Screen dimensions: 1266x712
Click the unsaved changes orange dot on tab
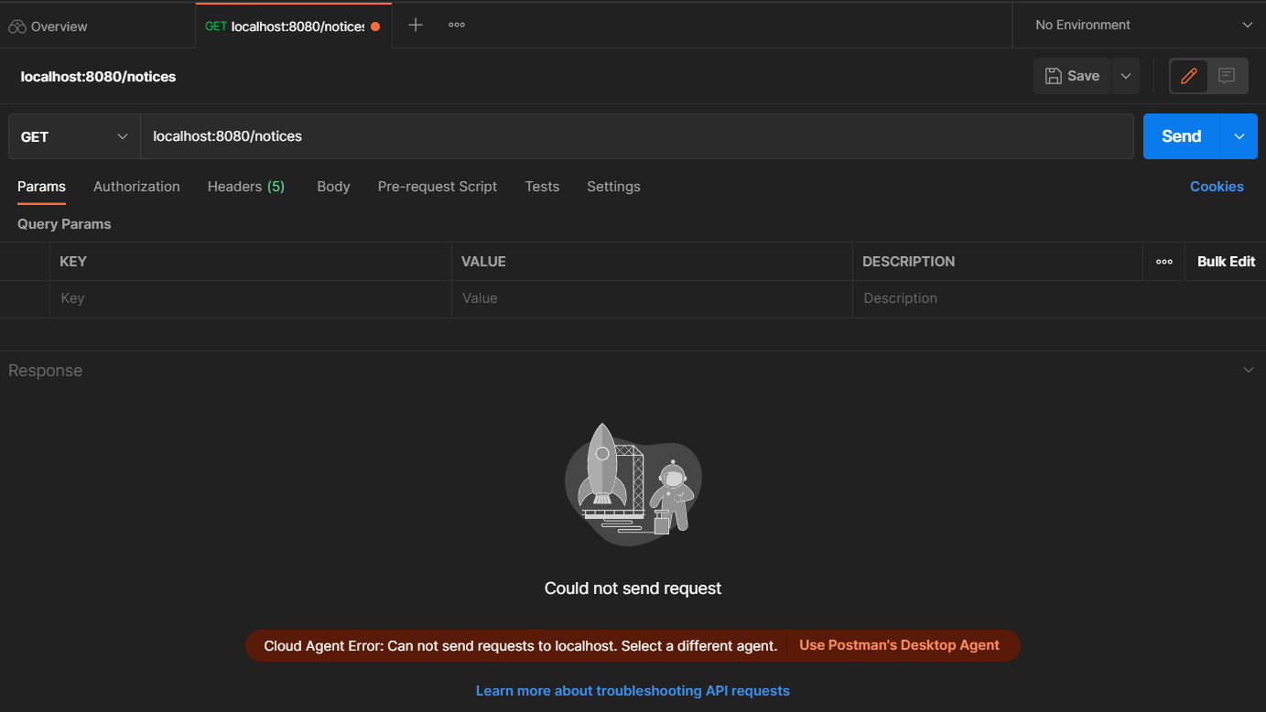375,27
